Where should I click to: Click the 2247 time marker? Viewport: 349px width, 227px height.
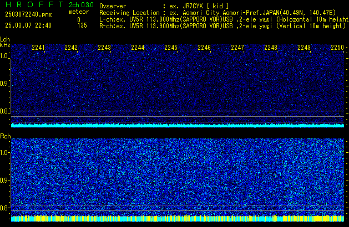pyautogui.click(x=237, y=48)
